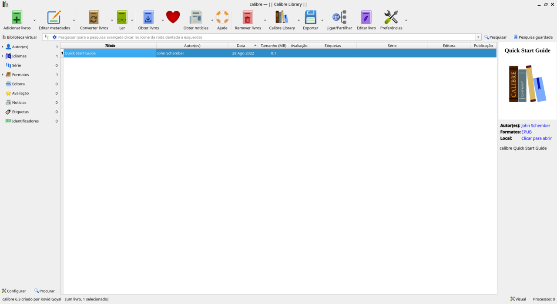Select Identificadores category in sidebar
This screenshot has width=557, height=304.
click(25, 121)
